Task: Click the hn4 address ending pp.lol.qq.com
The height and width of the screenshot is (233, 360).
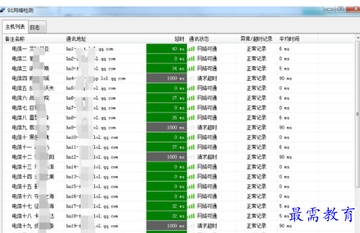Action: point(96,78)
